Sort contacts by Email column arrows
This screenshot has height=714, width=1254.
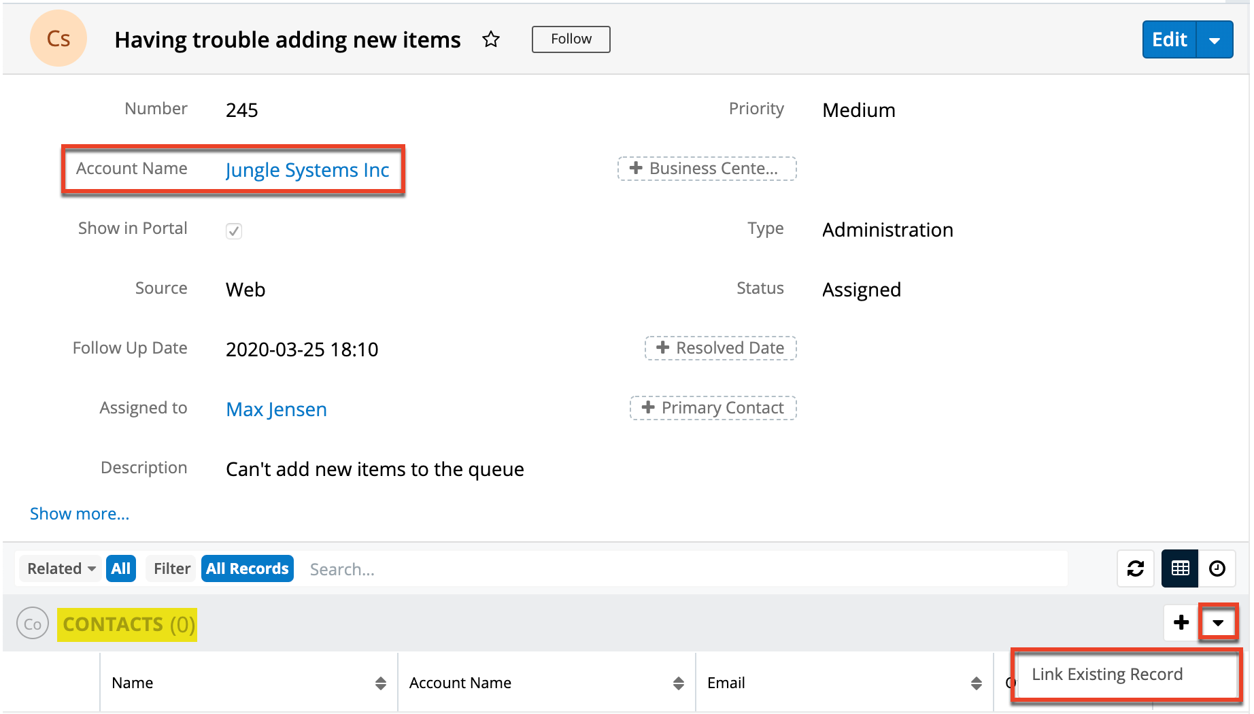[x=976, y=683]
